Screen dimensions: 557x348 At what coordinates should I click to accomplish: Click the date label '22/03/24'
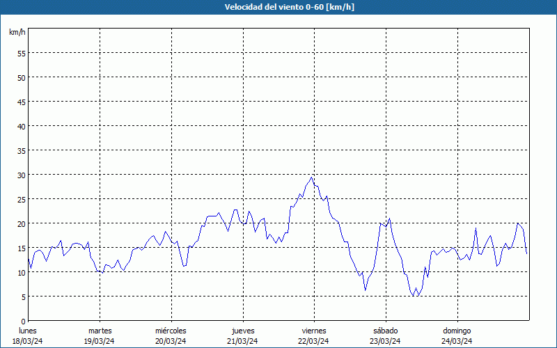[314, 341]
